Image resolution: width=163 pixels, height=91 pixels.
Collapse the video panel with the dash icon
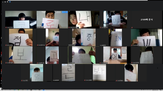[x=3, y=2]
